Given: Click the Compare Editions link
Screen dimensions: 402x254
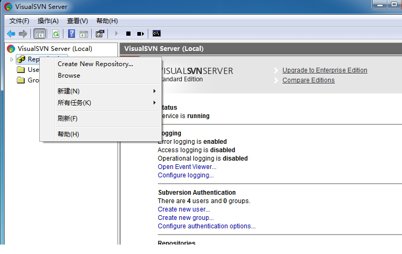Looking at the screenshot, I should (308, 80).
